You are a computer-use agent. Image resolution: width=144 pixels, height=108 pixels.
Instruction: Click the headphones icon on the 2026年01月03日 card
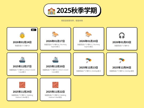click(122, 35)
